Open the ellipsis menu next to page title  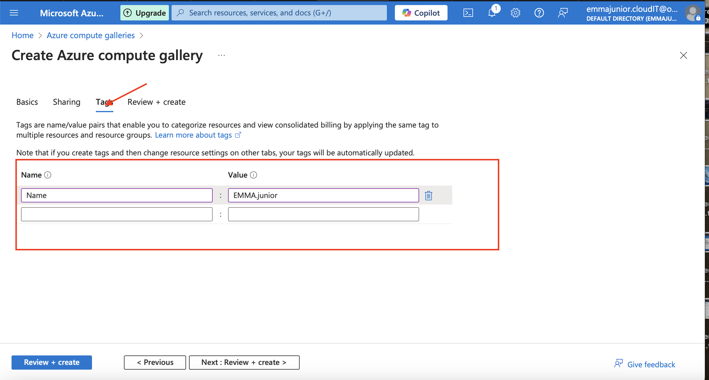[x=222, y=55]
